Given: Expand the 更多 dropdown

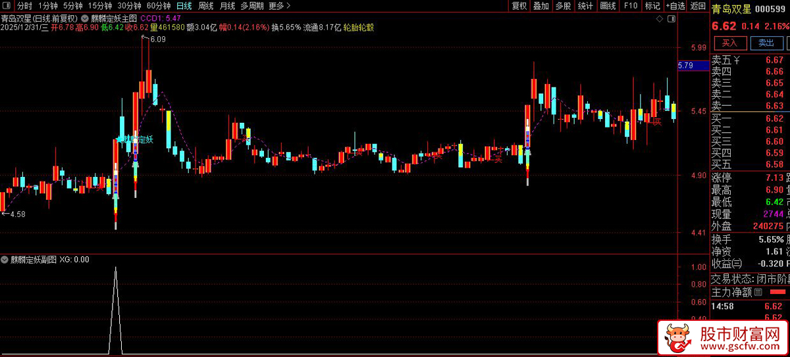Looking at the screenshot, I should [279, 6].
